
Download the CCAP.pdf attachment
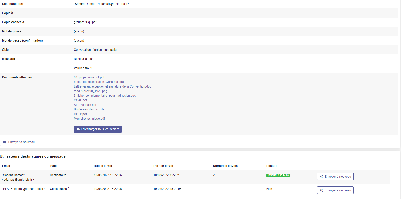[x=80, y=100]
